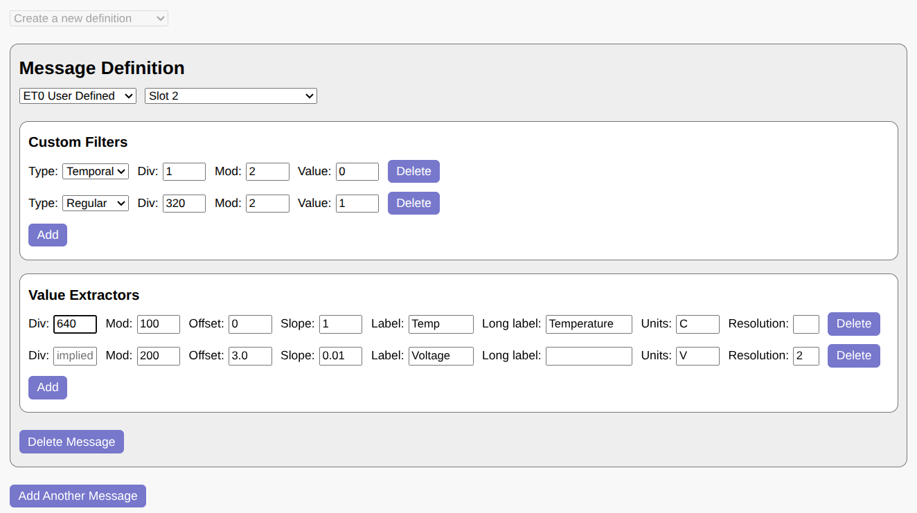917x513 pixels.
Task: Click the Delete Message button
Action: [71, 442]
